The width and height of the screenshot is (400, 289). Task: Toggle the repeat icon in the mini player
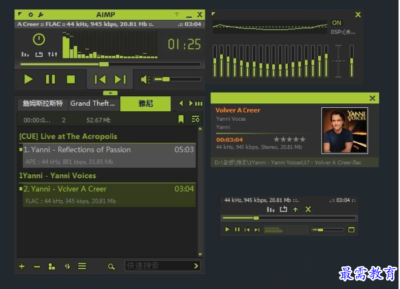(283, 209)
